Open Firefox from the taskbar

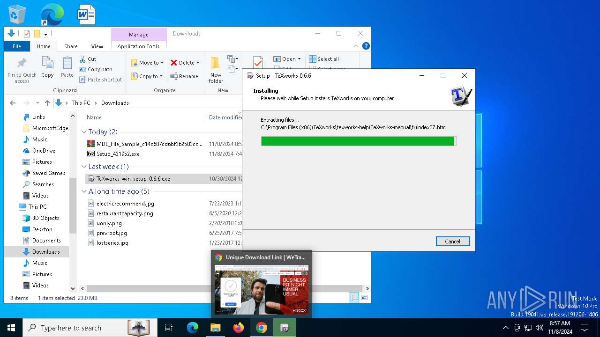tap(239, 328)
